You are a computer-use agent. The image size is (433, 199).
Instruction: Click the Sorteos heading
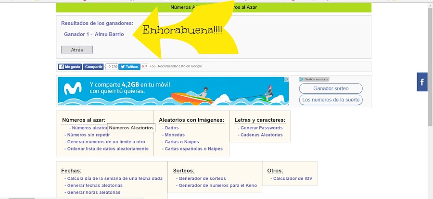(184, 171)
